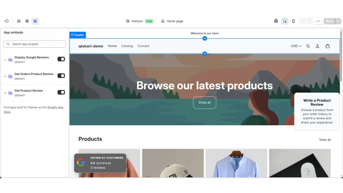Expand Get Product Review chevron

pos(5,93)
